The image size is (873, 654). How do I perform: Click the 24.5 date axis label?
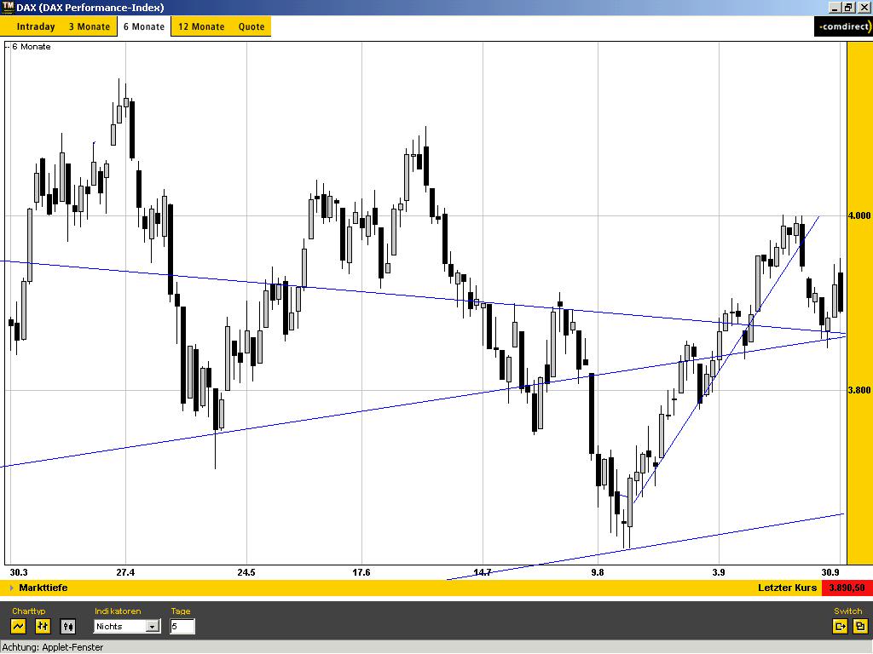(246, 572)
